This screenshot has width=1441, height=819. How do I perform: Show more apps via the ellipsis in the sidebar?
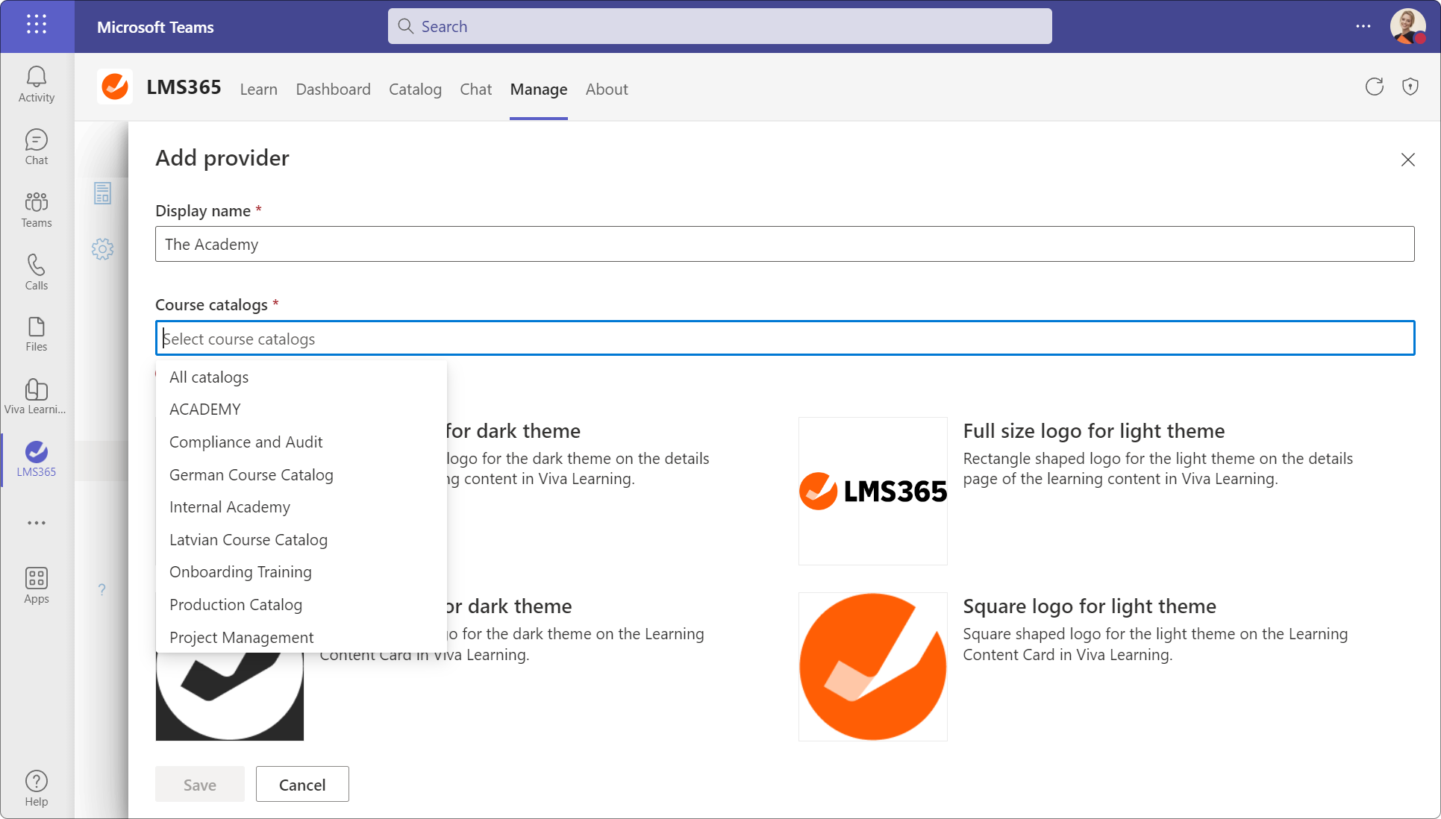37,523
